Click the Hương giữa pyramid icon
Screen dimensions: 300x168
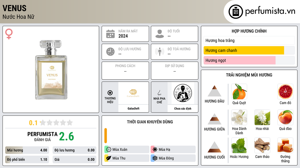coord(214,119)
